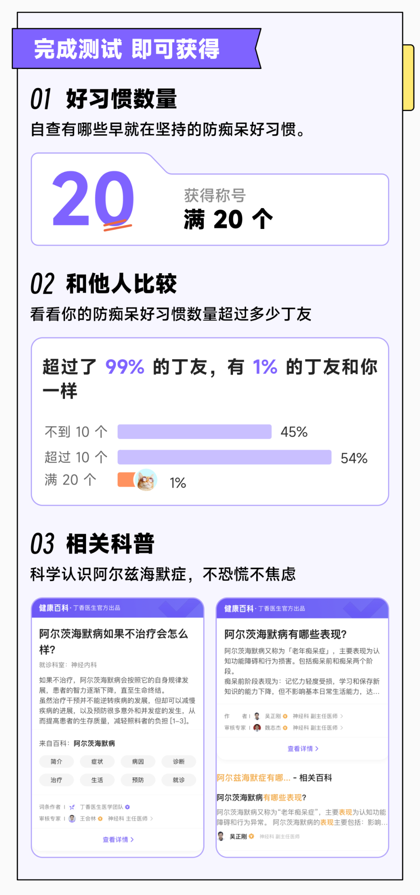420x895 pixels.
Task: Click 丁香医生医学团队 butterfly logo icon
Action: click(x=72, y=807)
